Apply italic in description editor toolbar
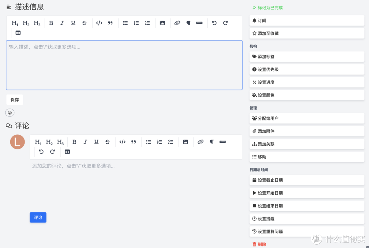 pos(62,23)
